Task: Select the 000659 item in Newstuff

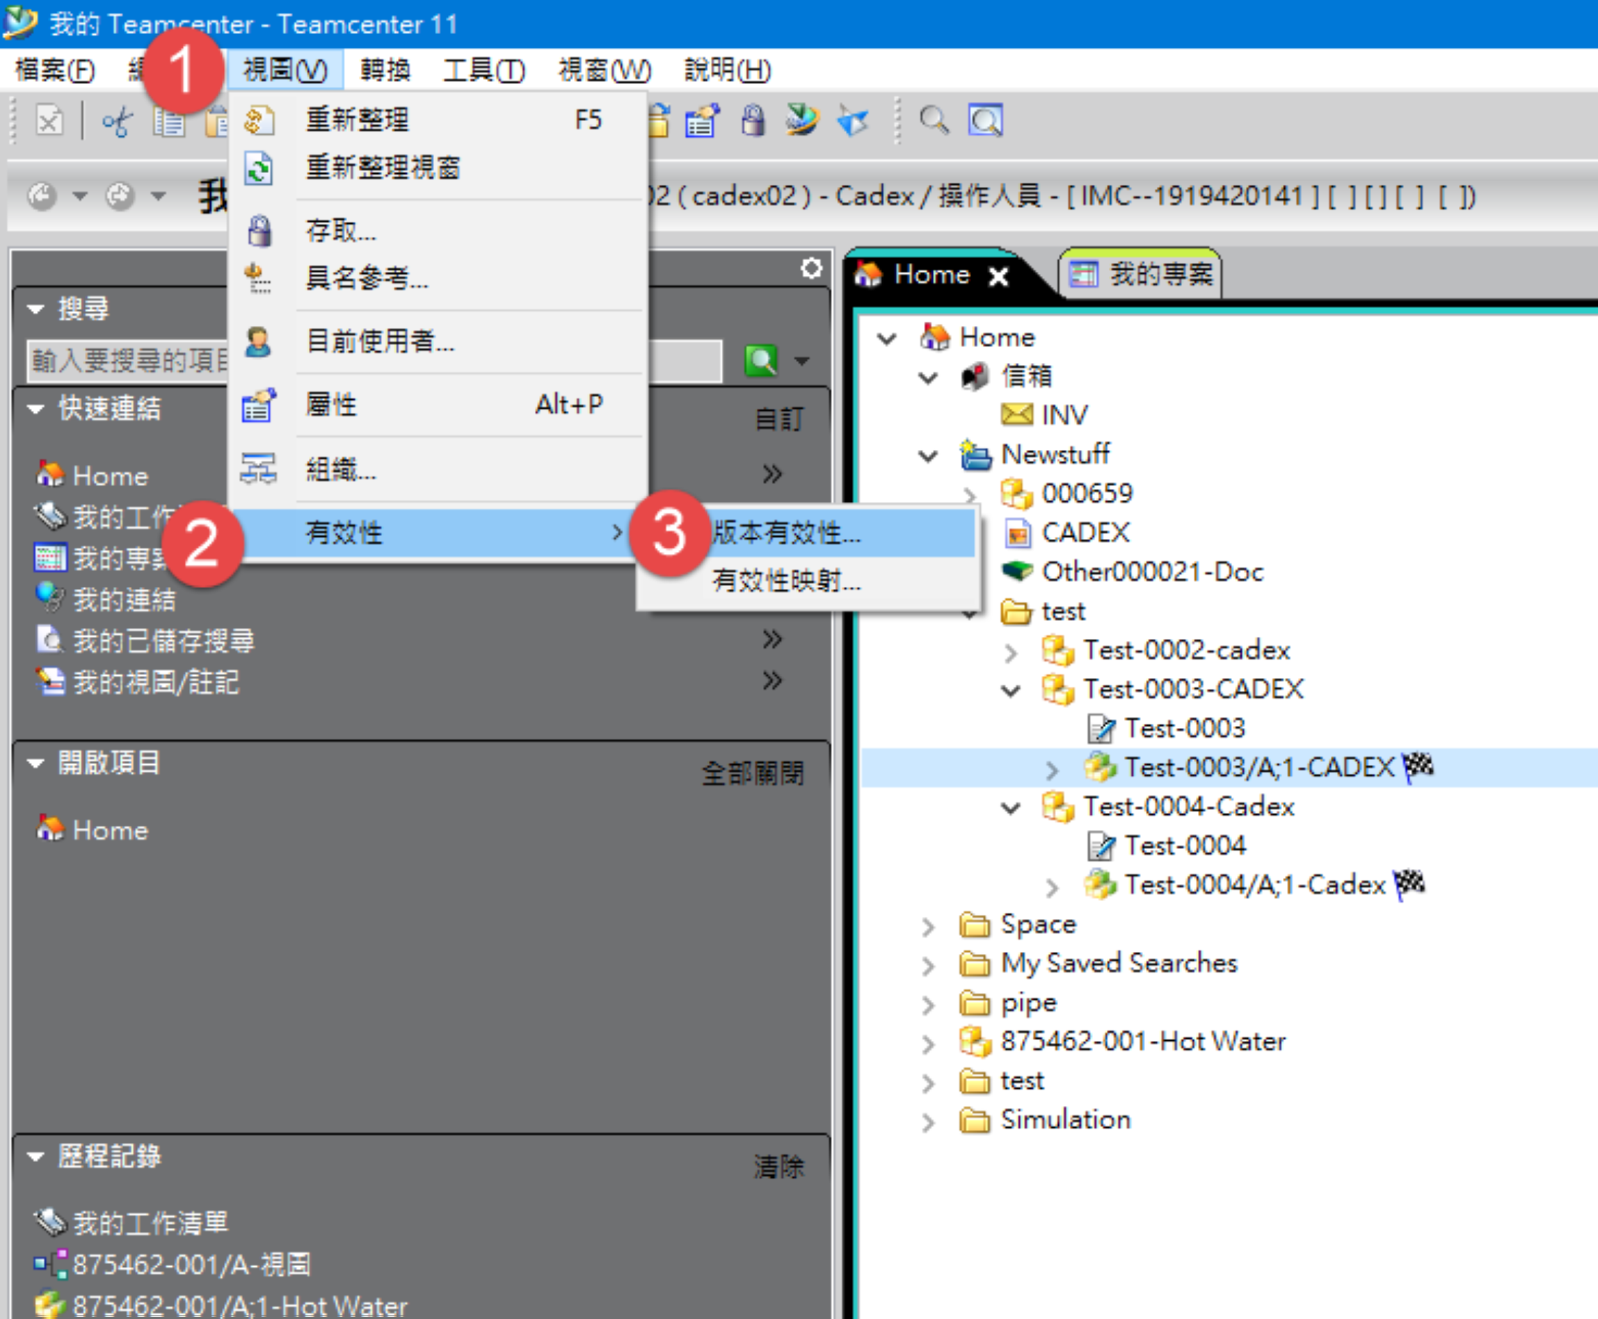Action: 1067,493
